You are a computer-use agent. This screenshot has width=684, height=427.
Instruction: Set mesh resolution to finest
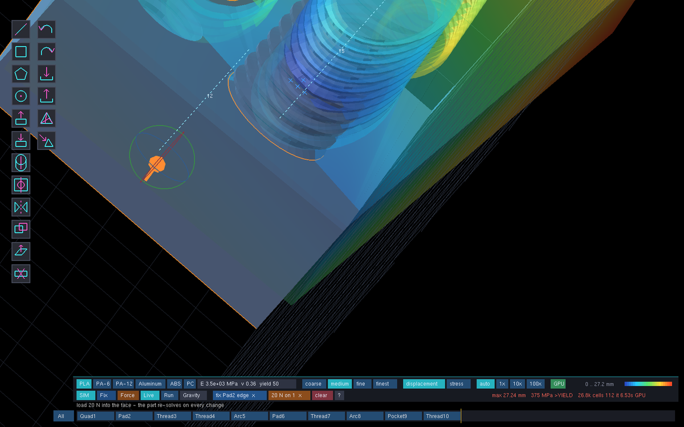pos(385,384)
